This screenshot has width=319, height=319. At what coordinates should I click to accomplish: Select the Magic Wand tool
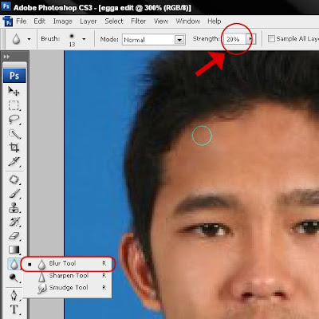pyautogui.click(x=14, y=133)
